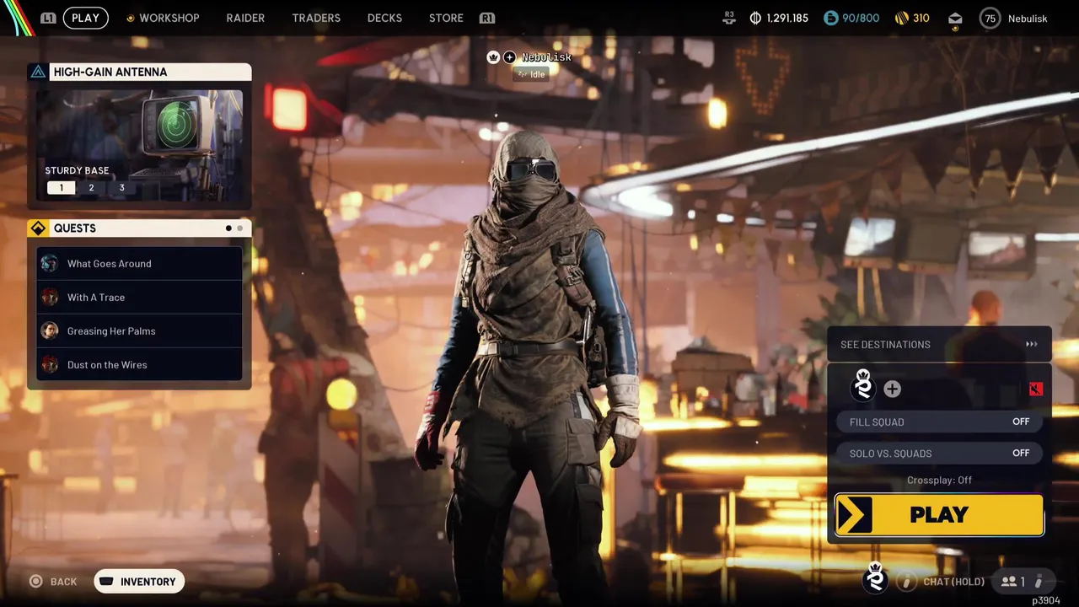Click Dust on the Wires quest giver portrait
Screen dimensions: 1079x607
(x=50, y=364)
